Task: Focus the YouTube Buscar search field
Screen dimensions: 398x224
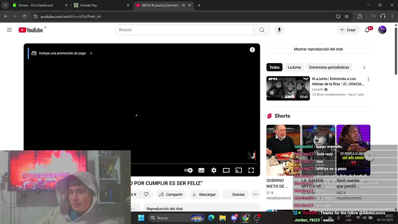Action: (184, 30)
